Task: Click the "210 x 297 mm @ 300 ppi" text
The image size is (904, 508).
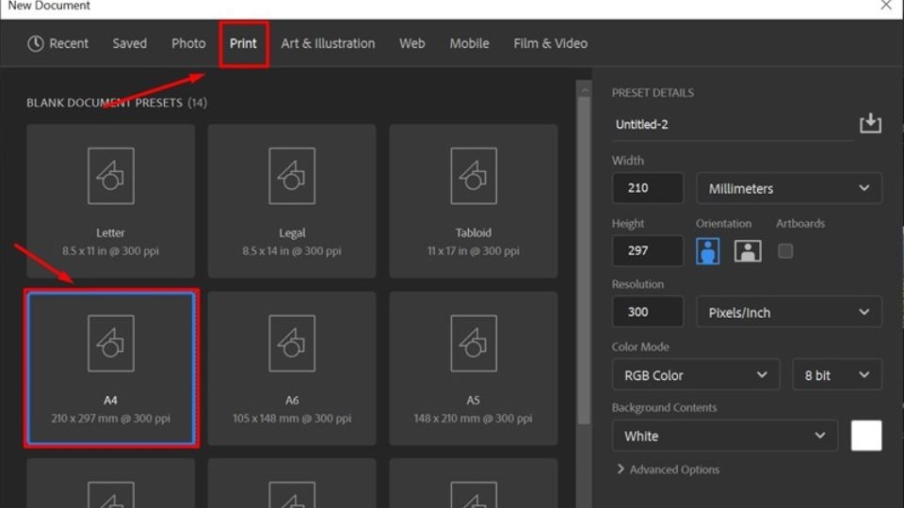Action: 111,418
